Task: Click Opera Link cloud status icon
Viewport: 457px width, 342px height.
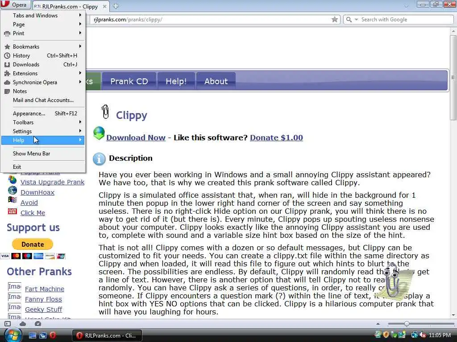Action: click(23, 324)
